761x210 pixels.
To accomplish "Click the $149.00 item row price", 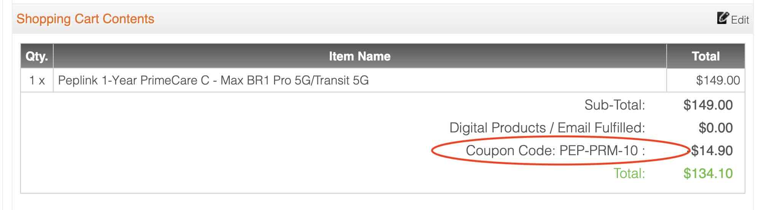I will (718, 80).
